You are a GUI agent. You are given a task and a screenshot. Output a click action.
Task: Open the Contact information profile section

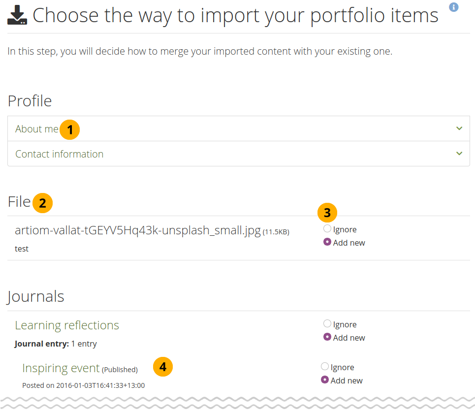pos(60,154)
